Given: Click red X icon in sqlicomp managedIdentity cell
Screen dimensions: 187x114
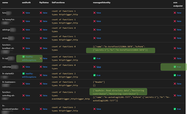Looking at the screenshot, I should (94, 67).
